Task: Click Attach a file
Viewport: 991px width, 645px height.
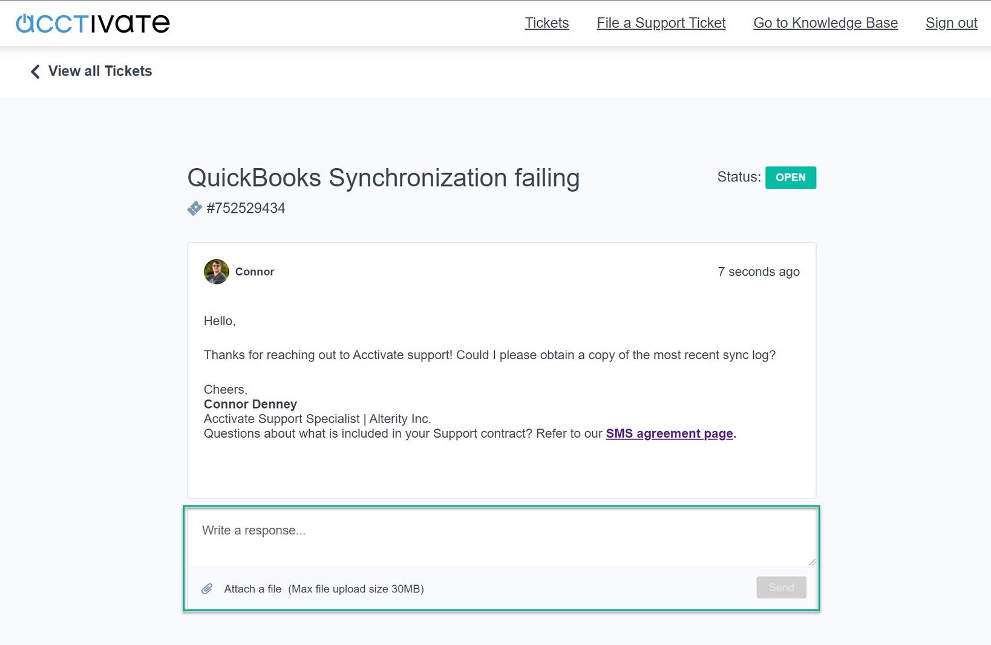Action: [252, 588]
